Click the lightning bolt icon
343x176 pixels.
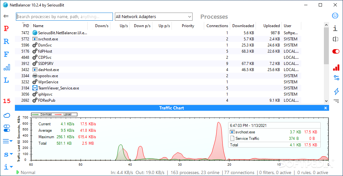337,91
